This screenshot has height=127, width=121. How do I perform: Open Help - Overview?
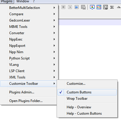(87, 107)
